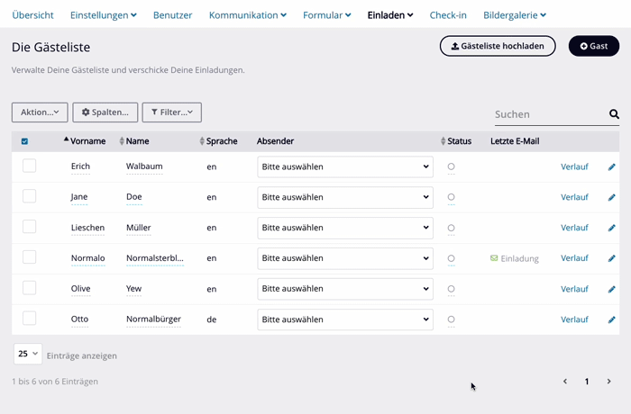Toggle the select-all checkbox in header
The image size is (631, 414).
(x=24, y=141)
